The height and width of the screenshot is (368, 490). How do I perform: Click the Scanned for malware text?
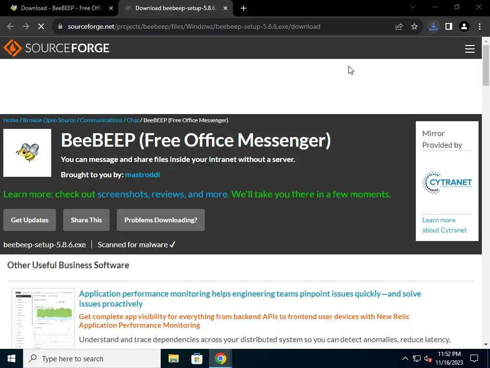pyautogui.click(x=136, y=245)
